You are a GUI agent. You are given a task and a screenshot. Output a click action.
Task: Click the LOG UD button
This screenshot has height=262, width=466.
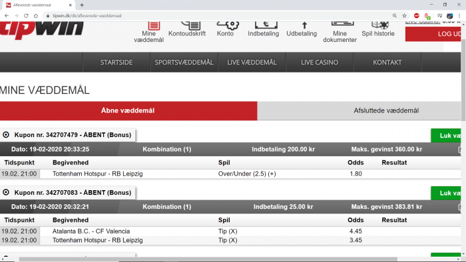433,34
